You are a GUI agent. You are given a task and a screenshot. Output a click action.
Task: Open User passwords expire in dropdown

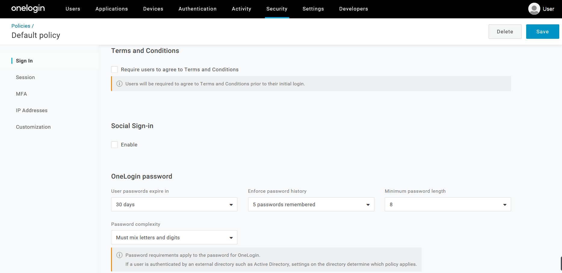[x=174, y=204]
